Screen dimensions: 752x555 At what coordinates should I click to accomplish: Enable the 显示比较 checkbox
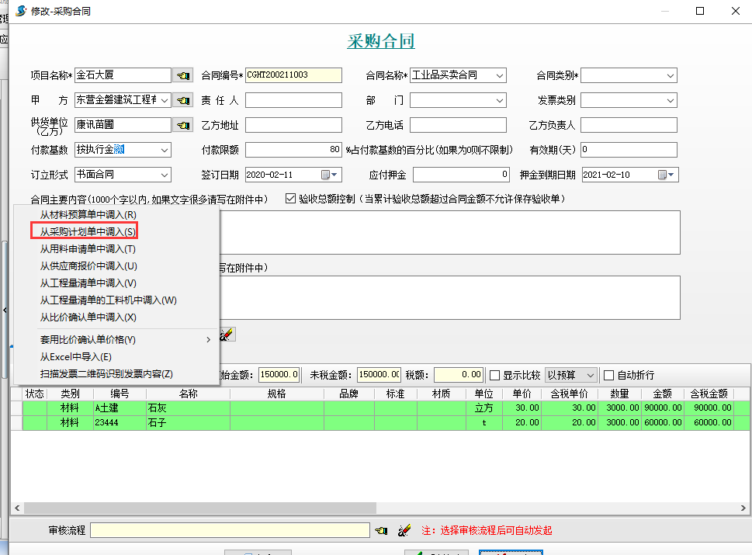pyautogui.click(x=494, y=375)
